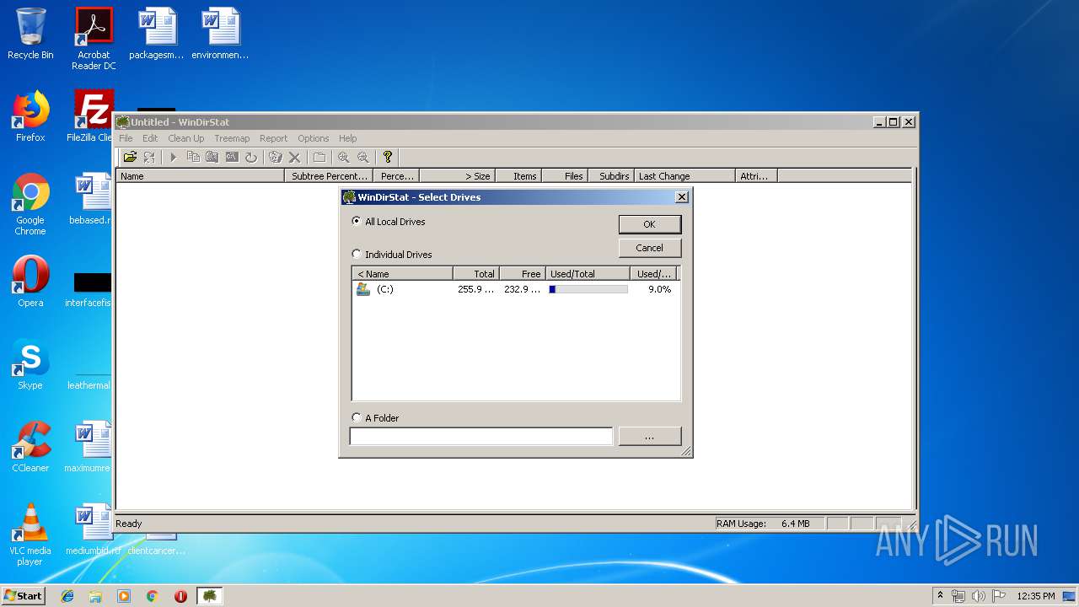
Task: Click the Last Change column header
Action: pyautogui.click(x=684, y=176)
